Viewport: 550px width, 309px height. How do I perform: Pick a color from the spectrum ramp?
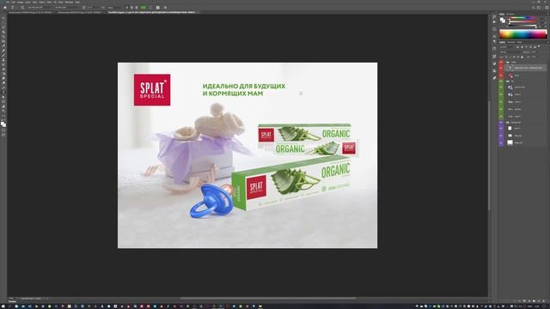tap(523, 34)
